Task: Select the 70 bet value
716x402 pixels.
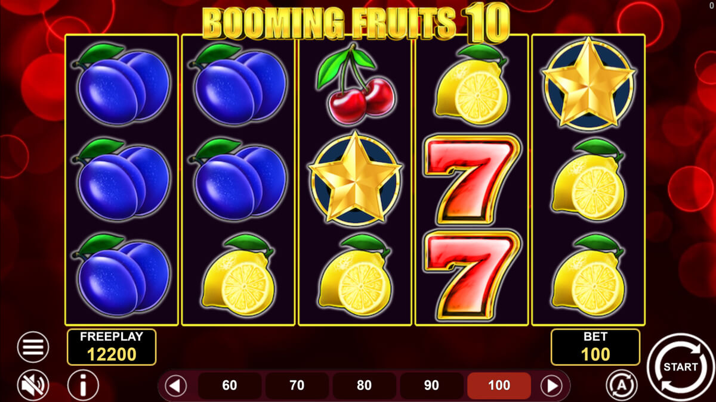Action: (x=297, y=386)
